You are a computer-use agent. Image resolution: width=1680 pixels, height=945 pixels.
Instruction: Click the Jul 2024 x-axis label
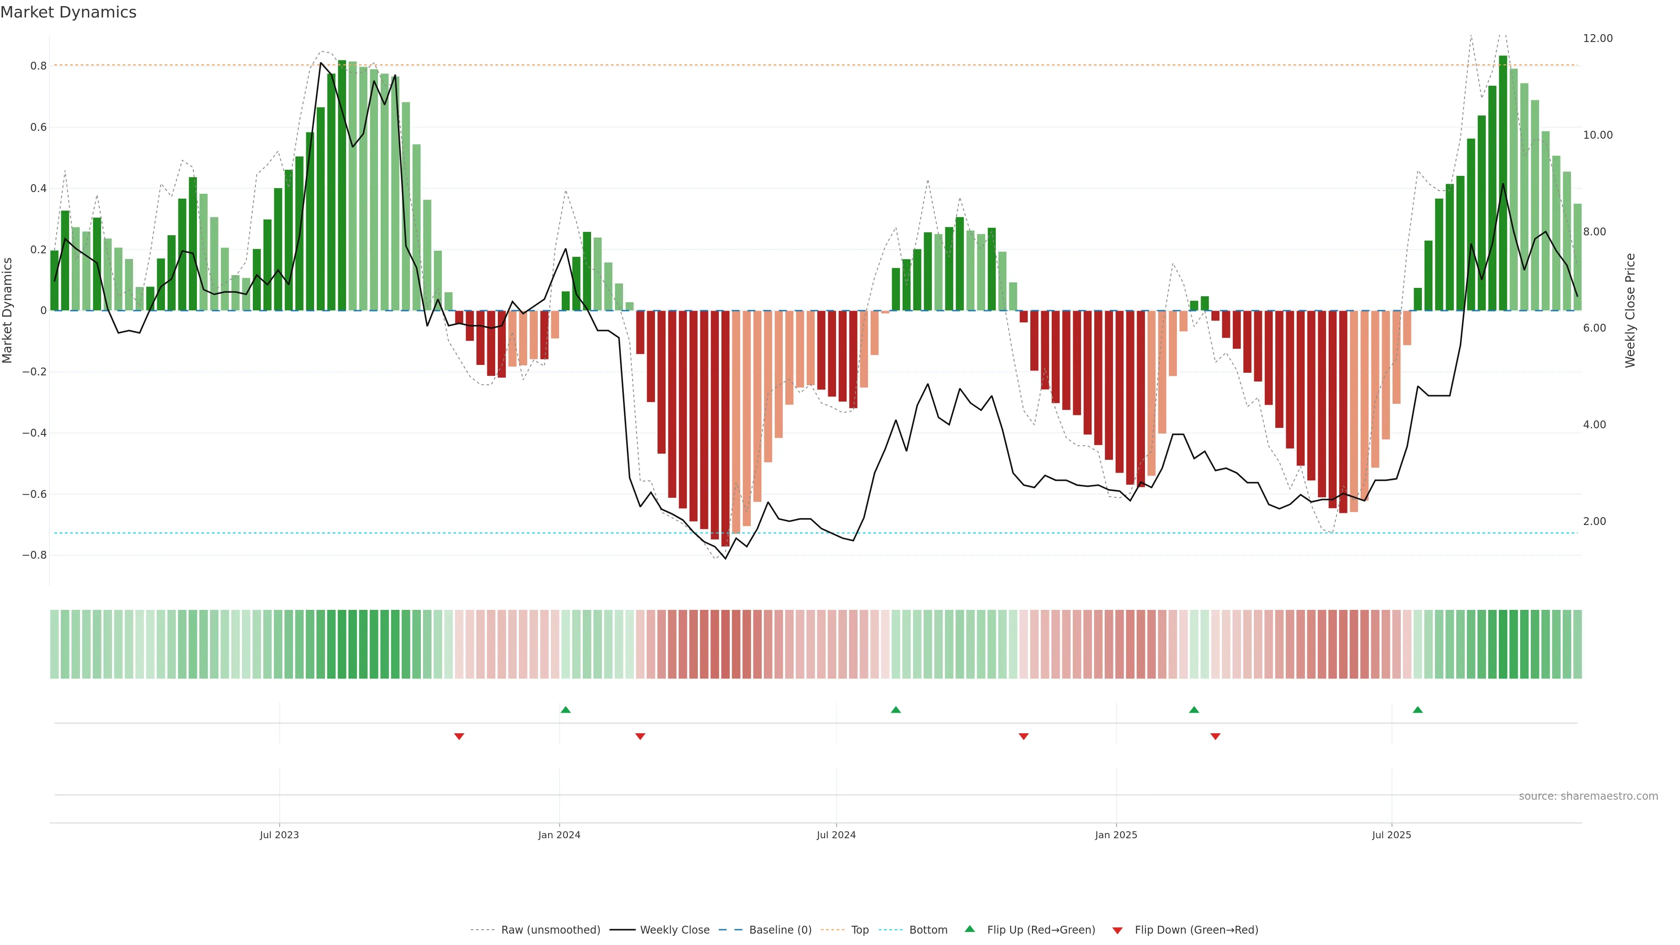(836, 835)
